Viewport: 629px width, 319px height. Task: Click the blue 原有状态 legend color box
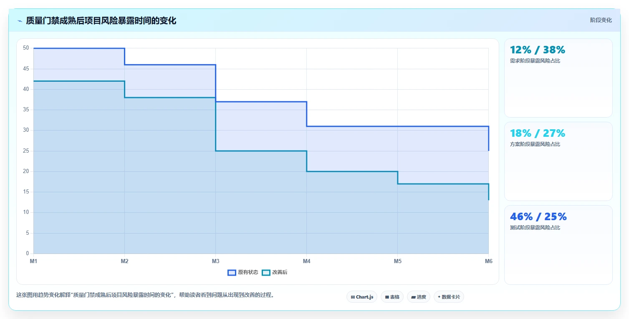click(x=232, y=273)
